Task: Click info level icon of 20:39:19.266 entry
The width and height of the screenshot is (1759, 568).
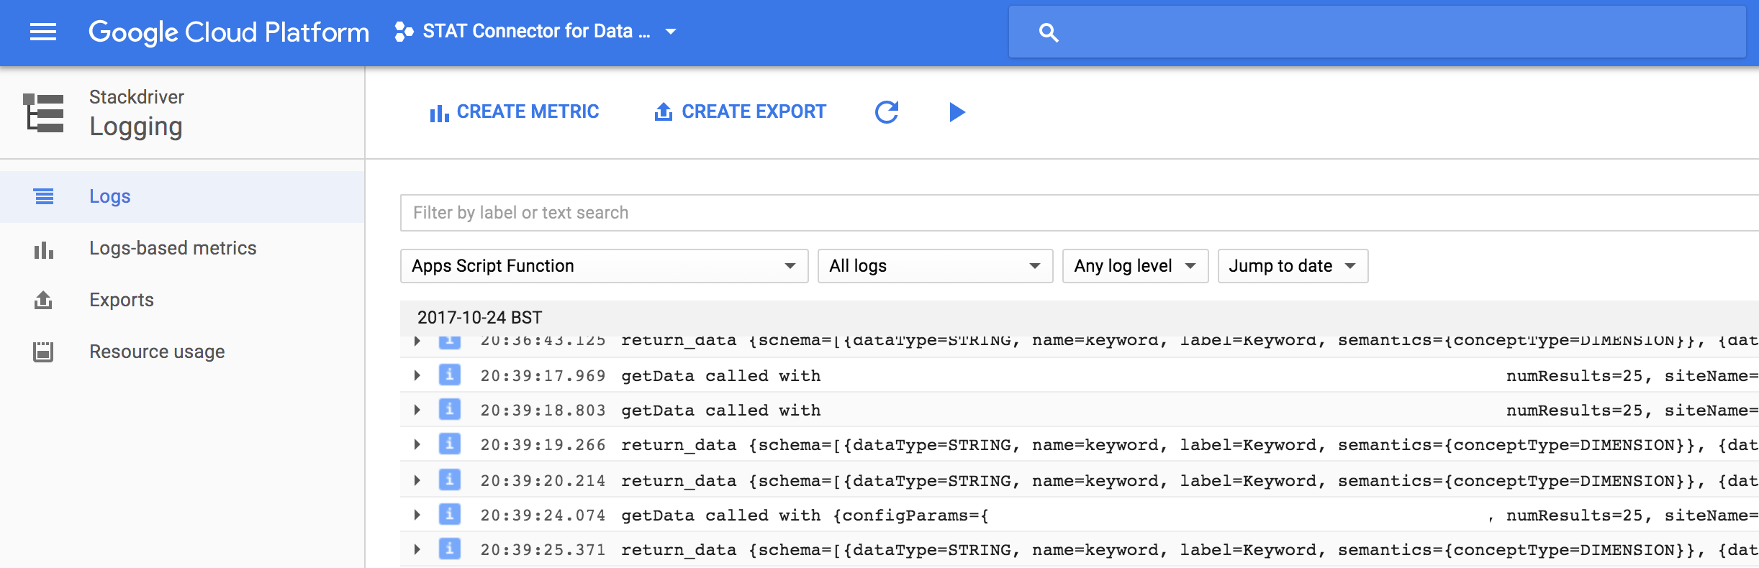Action: coord(450,444)
